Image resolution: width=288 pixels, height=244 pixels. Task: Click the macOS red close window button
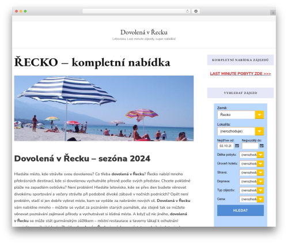pos(17,12)
